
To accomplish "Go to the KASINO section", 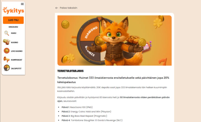I will point(15,42).
